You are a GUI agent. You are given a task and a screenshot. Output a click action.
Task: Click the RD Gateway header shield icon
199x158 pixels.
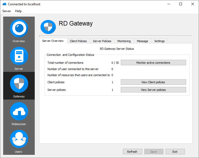pyautogui.click(x=48, y=27)
